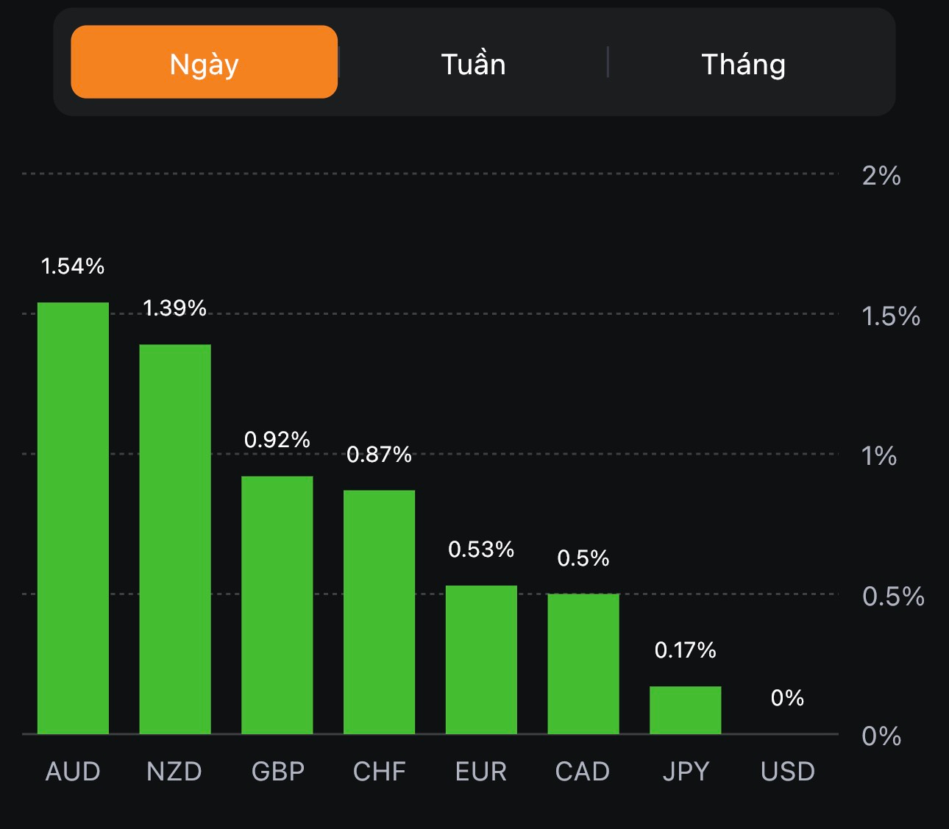
Task: Click the 2% y-axis label
Action: pos(881,176)
